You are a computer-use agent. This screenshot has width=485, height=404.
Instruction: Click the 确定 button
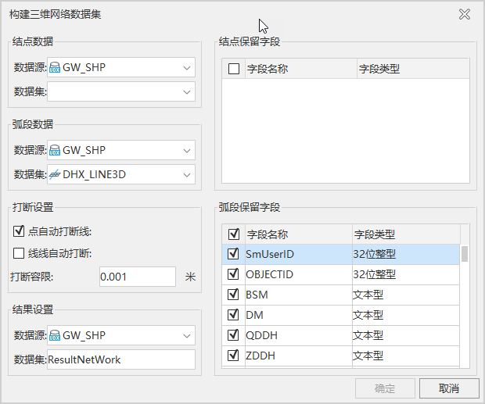pyautogui.click(x=384, y=388)
